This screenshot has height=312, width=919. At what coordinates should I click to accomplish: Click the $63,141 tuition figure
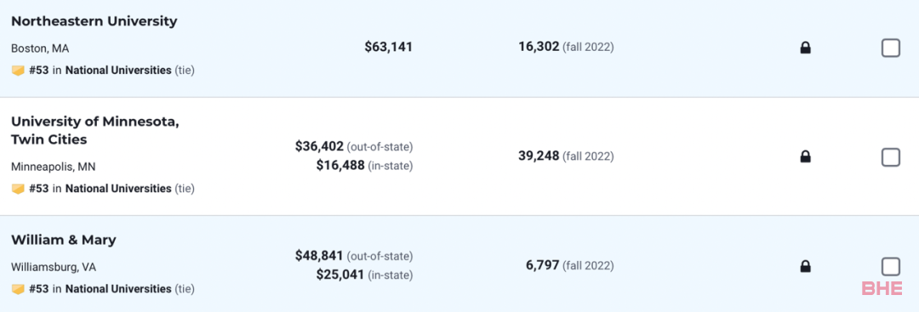(389, 47)
